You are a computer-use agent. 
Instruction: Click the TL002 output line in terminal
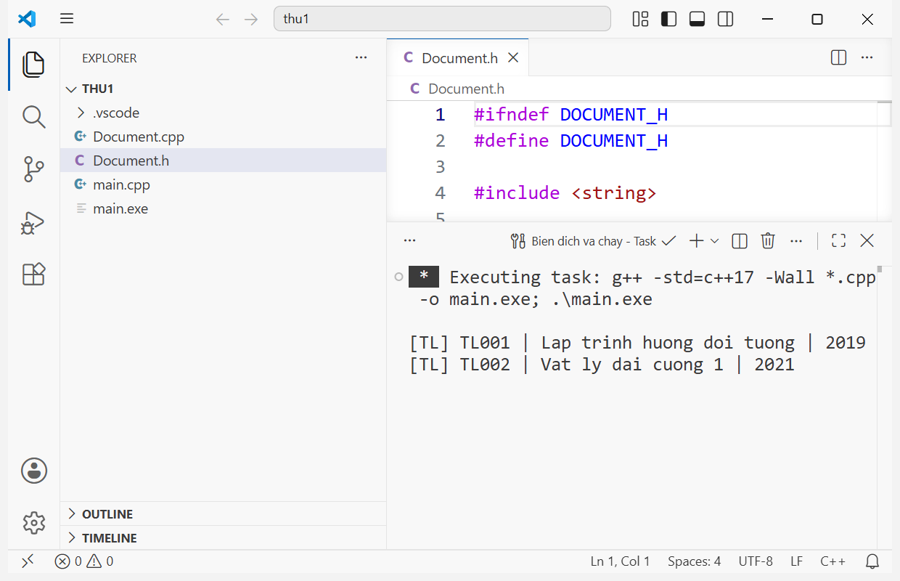pyautogui.click(x=602, y=364)
